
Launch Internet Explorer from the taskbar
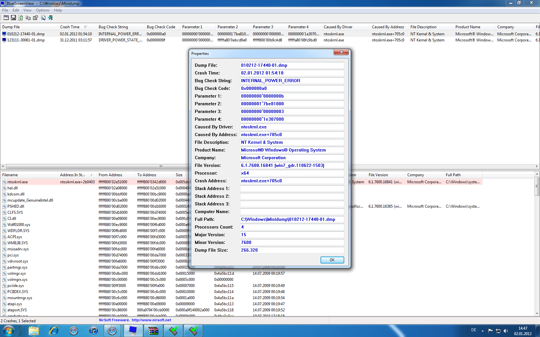click(x=54, y=331)
